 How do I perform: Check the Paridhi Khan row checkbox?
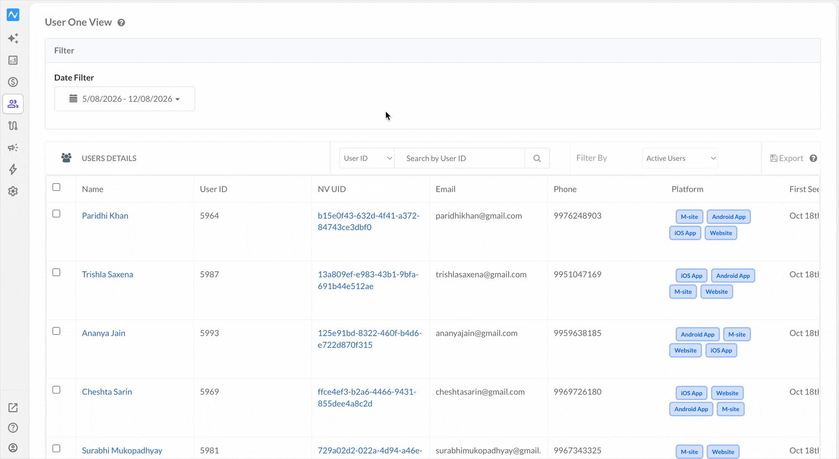pyautogui.click(x=57, y=214)
